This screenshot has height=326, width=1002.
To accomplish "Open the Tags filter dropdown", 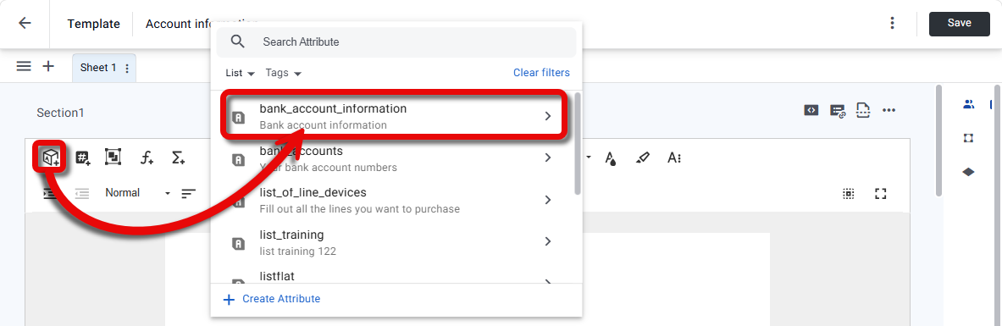I will pyautogui.click(x=283, y=73).
